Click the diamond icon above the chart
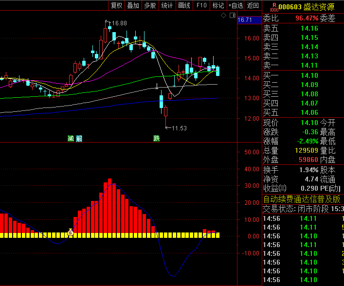Image resolution: width=344 pixels, height=286 pixels. coord(223,16)
